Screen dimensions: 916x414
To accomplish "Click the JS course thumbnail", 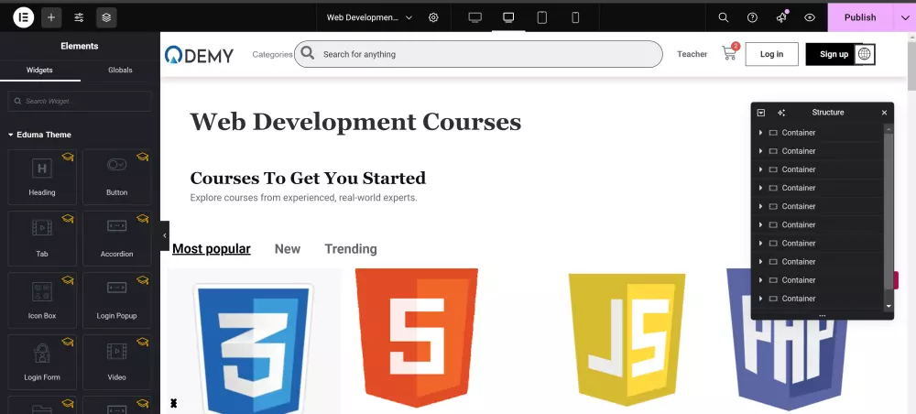I will coord(627,340).
